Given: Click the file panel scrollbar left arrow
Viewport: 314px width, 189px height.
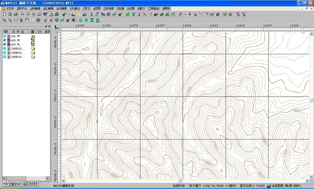Looking at the screenshot, I should tap(4, 178).
